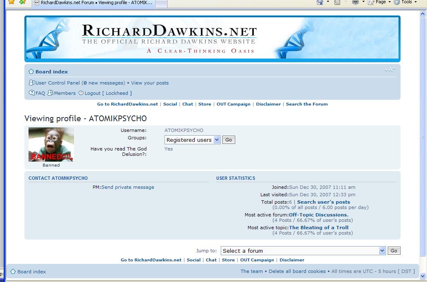Image resolution: width=427 pixels, height=282 pixels.
Task: Open Send private message link
Action: pyautogui.click(x=127, y=187)
